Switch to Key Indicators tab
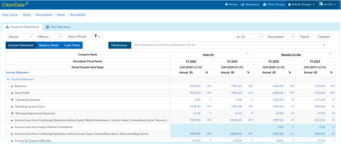This screenshot has width=341, height=147. 58,27
